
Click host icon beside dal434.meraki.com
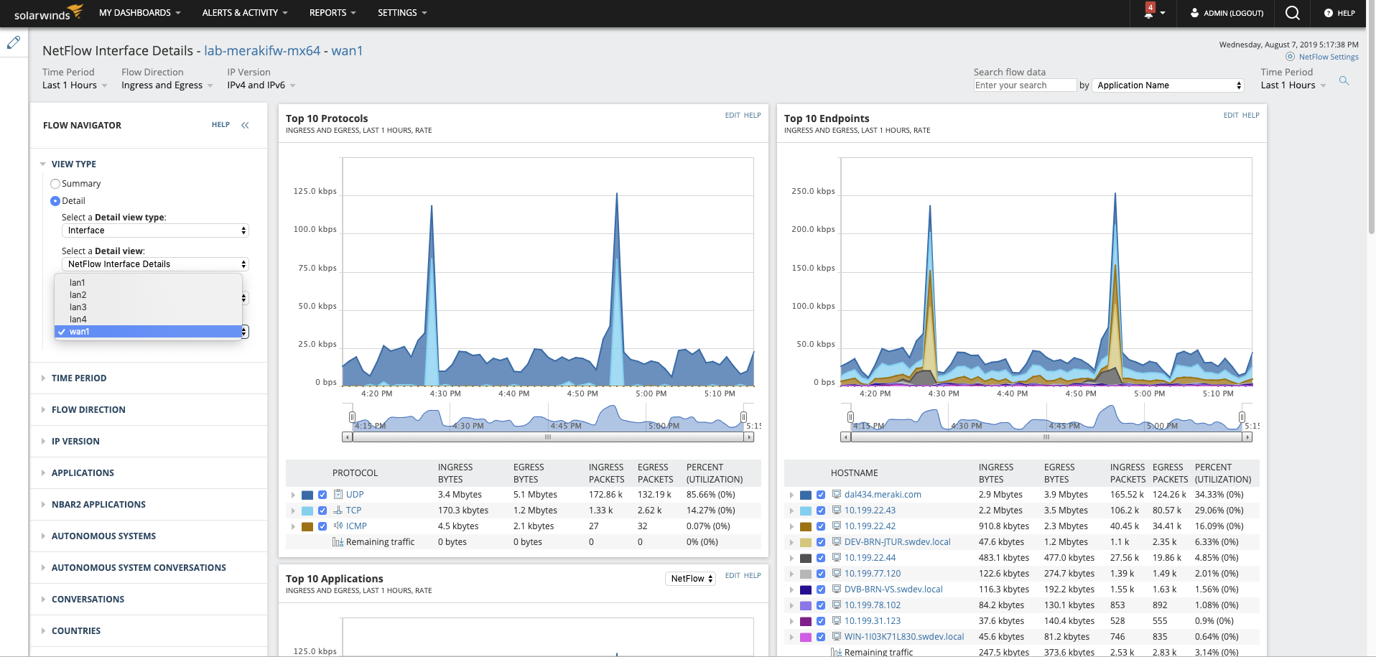click(x=837, y=494)
